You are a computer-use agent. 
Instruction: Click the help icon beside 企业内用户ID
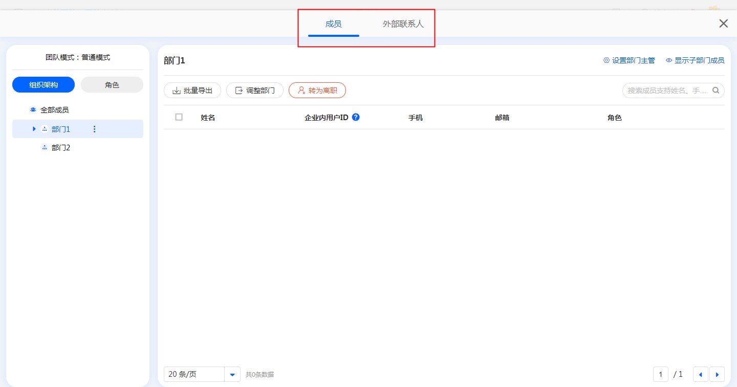coord(356,117)
